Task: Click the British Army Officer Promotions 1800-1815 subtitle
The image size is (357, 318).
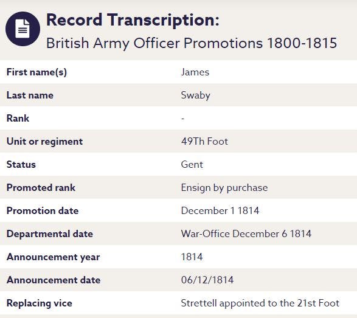Action: [192, 43]
